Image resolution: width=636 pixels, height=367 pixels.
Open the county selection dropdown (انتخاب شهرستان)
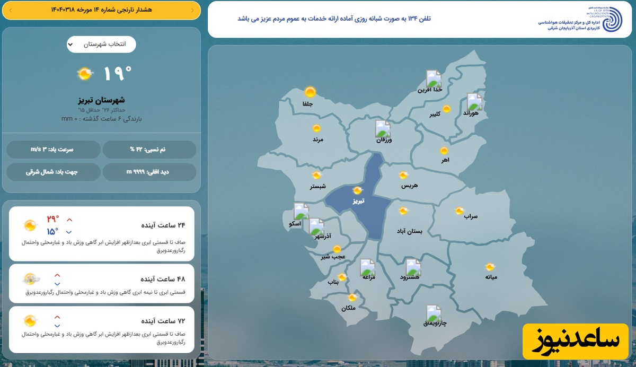[101, 44]
